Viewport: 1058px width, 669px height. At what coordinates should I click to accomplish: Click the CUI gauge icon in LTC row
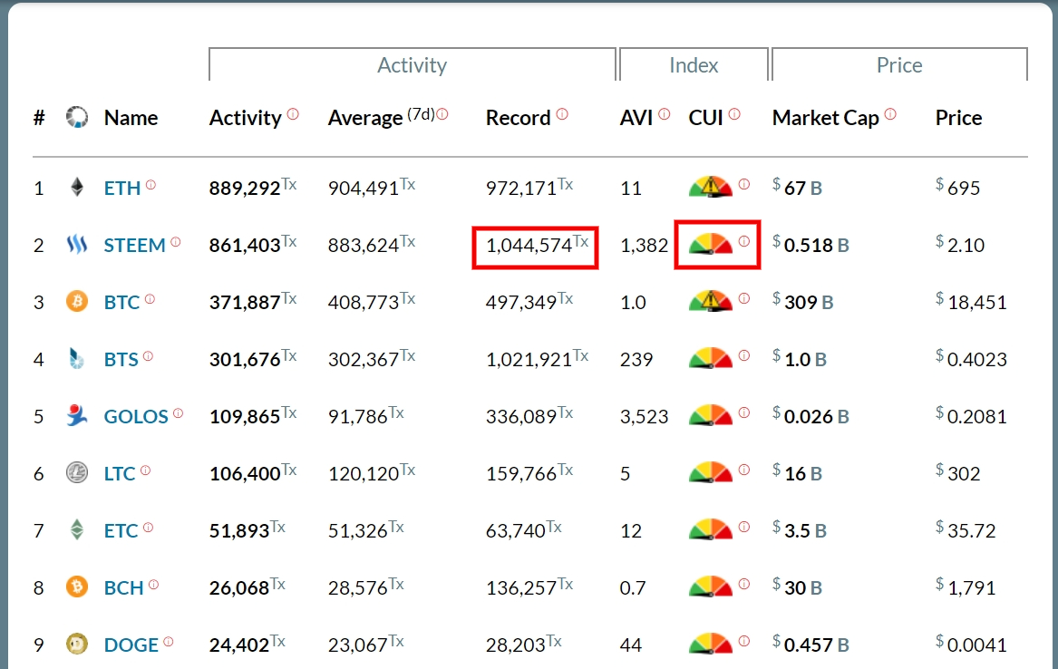[x=711, y=472]
